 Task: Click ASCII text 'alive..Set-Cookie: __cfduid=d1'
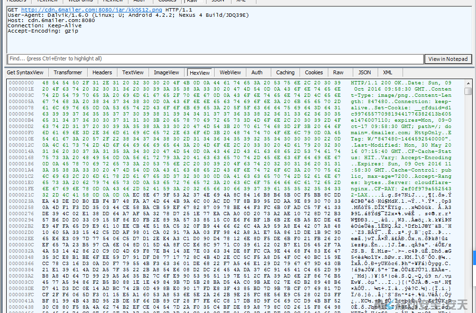(401, 108)
